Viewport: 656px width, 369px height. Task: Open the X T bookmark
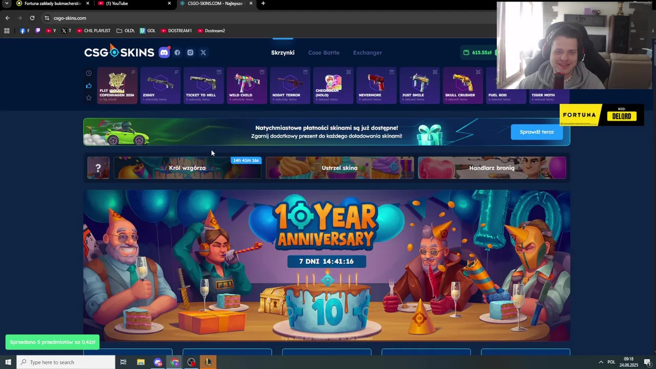[x=66, y=31]
